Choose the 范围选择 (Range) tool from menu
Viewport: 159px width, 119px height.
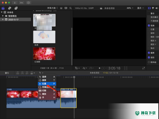[47, 87]
